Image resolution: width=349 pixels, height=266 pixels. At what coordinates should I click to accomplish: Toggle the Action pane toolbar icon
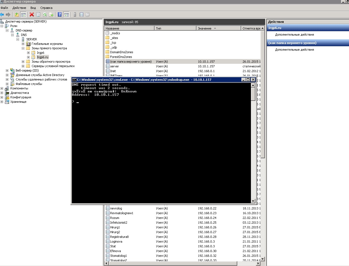pyautogui.click(x=66, y=14)
